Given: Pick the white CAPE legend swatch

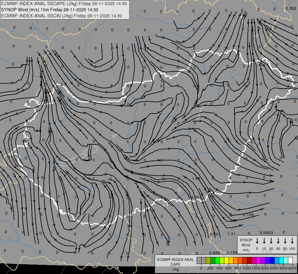Looking at the screenshot, I should (x=291, y=260).
